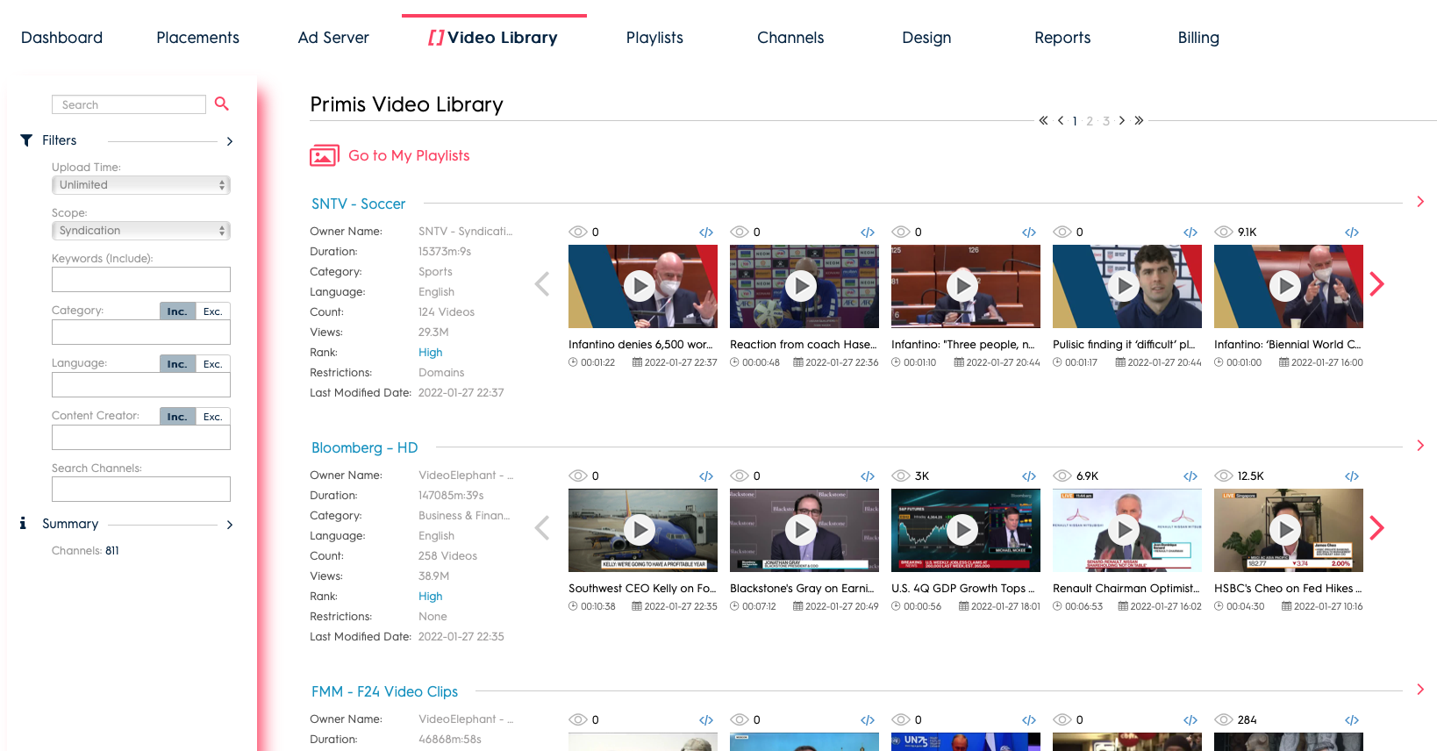1437x751 pixels.
Task: Open SNTV - Soccer channel title
Action: [x=358, y=204]
